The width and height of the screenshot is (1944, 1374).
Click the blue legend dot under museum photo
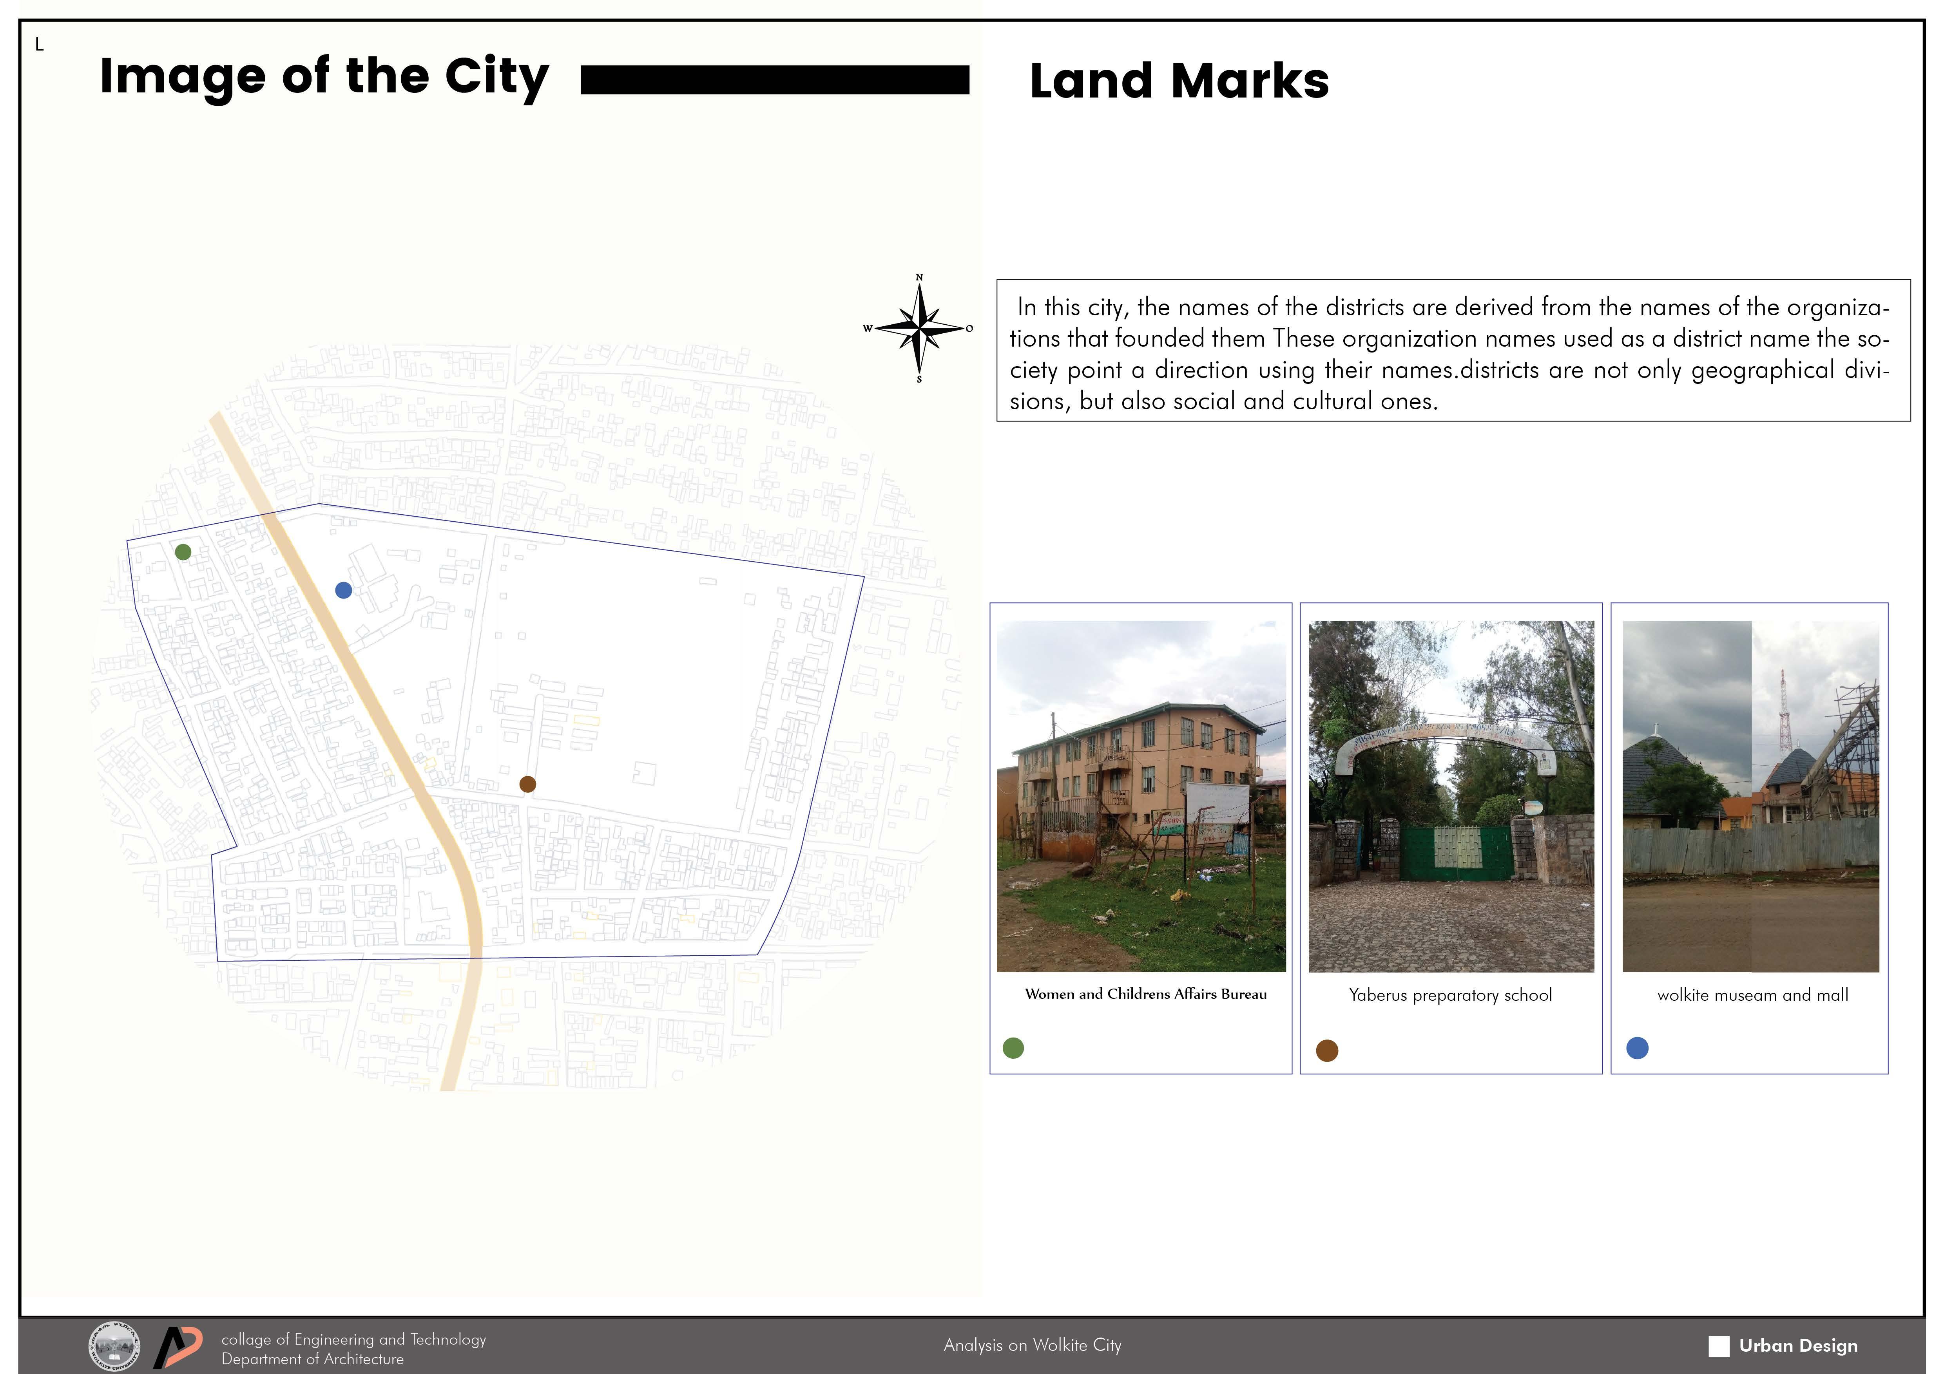point(1638,1048)
